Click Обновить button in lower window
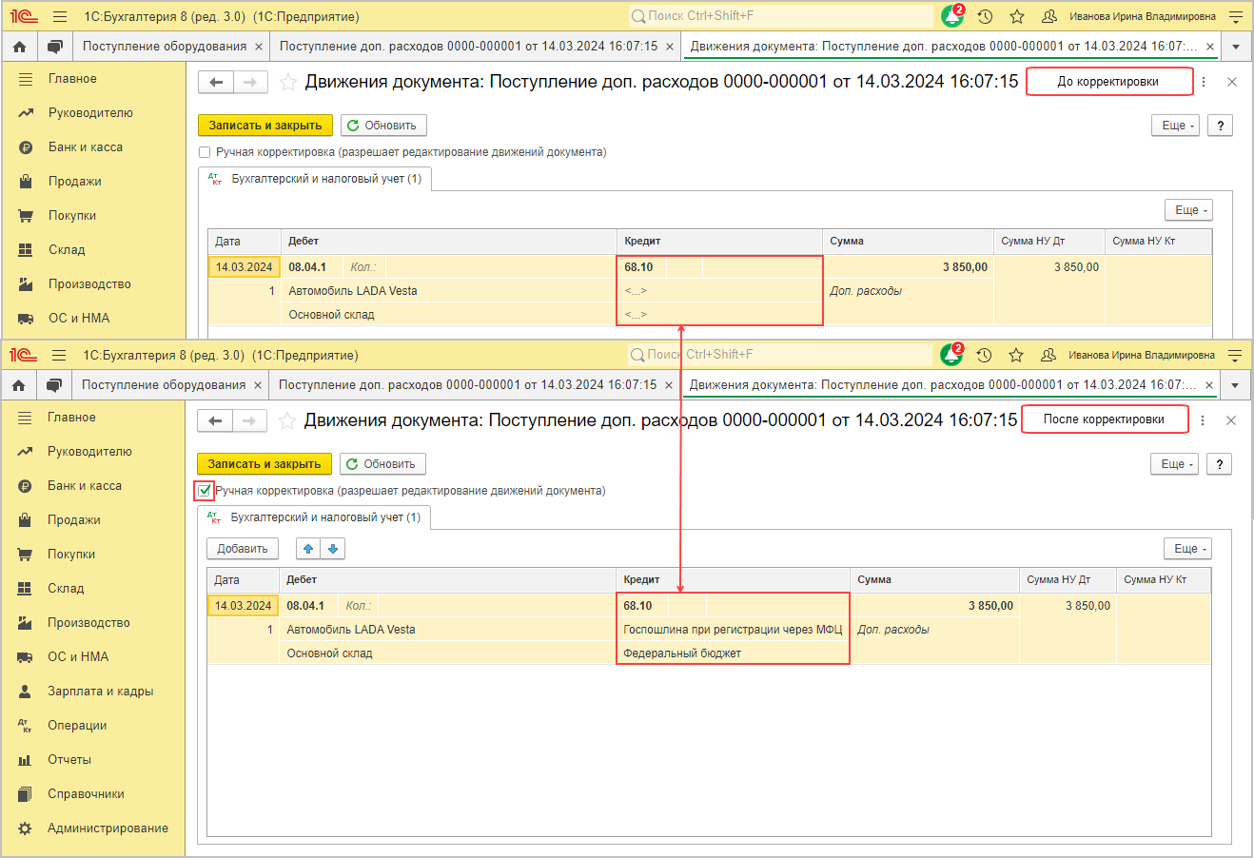 382,464
